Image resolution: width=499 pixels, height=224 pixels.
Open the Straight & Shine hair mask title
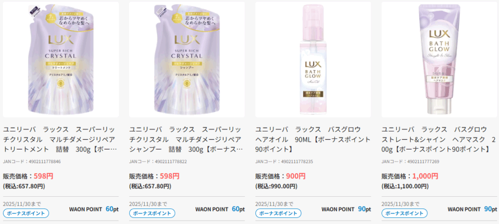tap(439, 139)
